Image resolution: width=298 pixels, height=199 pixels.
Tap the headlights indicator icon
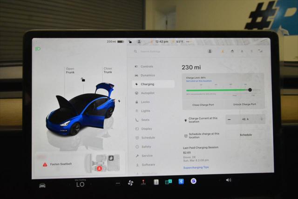pyautogui.click(x=38, y=49)
